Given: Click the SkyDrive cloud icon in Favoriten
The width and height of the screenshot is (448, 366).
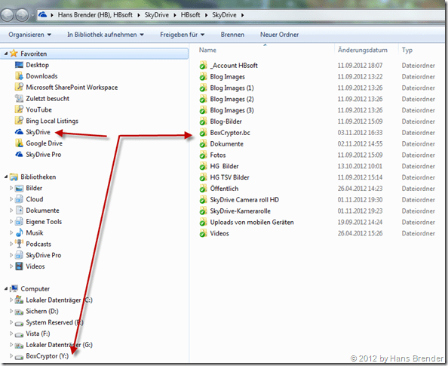Looking at the screenshot, I should coord(19,132).
